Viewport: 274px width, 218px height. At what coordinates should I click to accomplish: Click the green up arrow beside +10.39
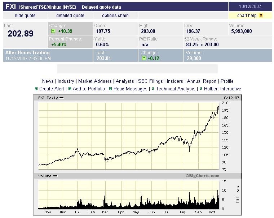[53, 32]
